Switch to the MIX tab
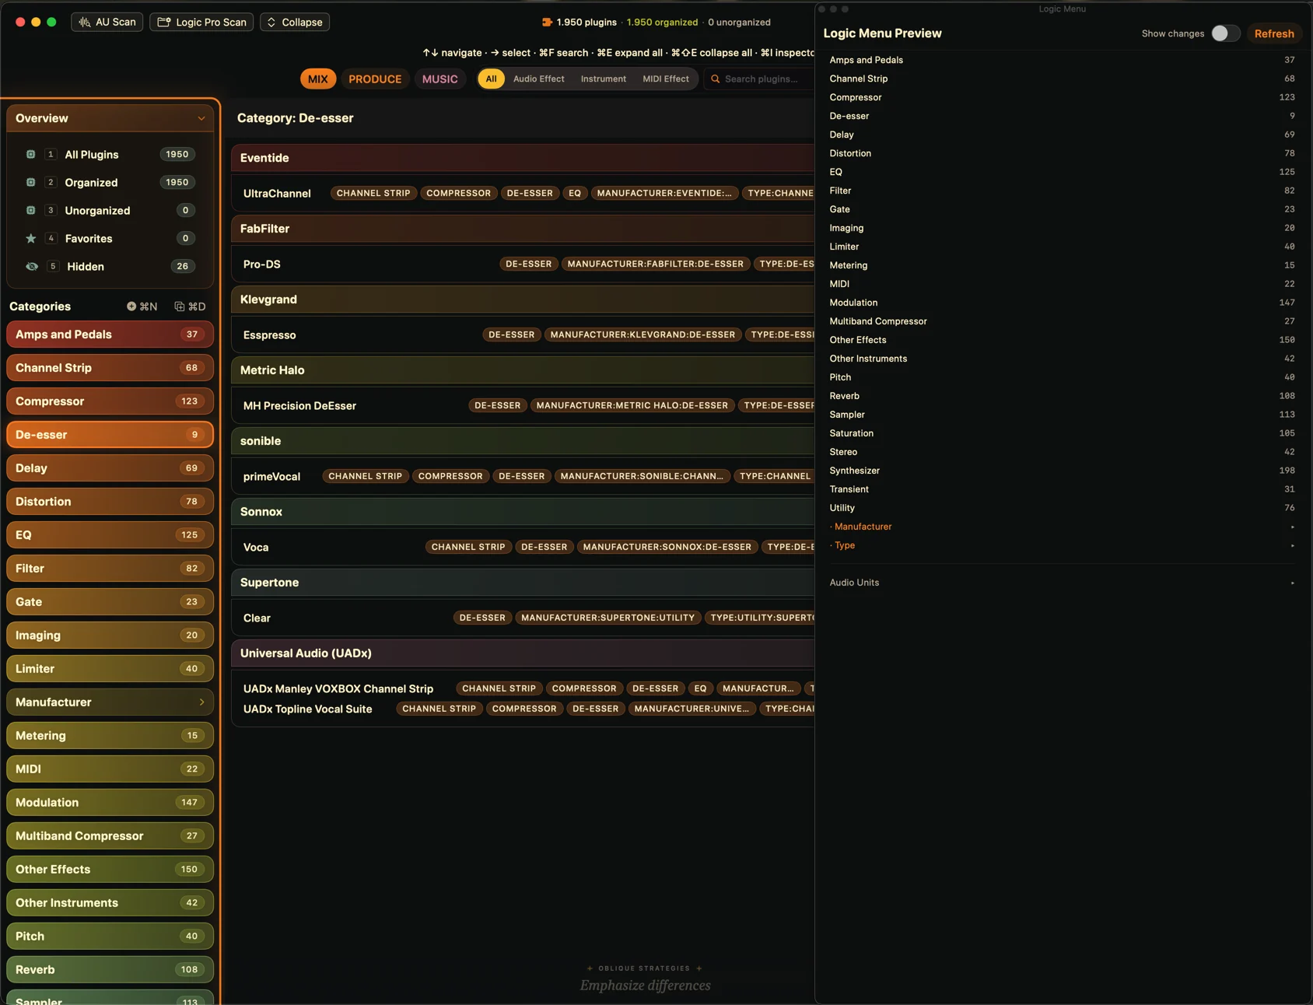 tap(318, 79)
